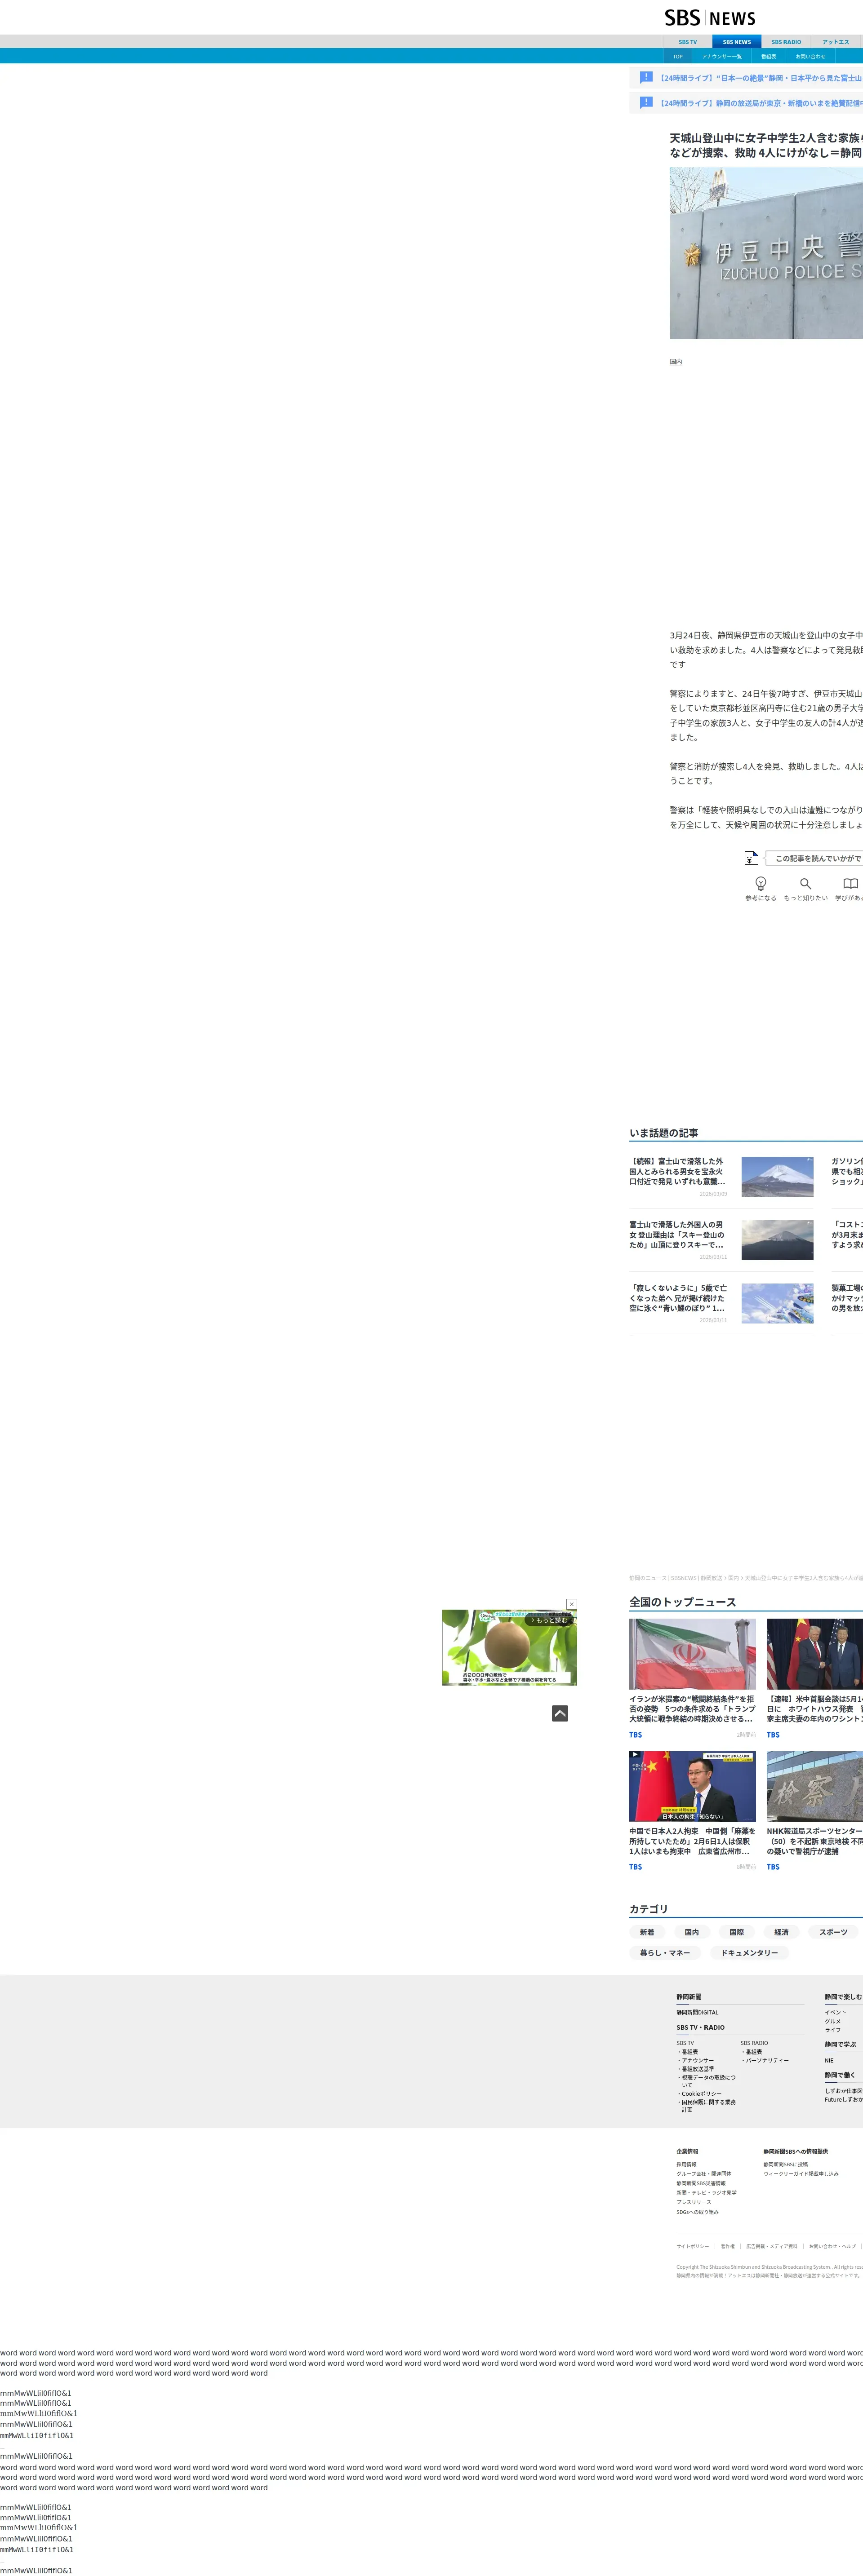
Task: Click the alert icon on the second live banner
Action: click(x=646, y=102)
